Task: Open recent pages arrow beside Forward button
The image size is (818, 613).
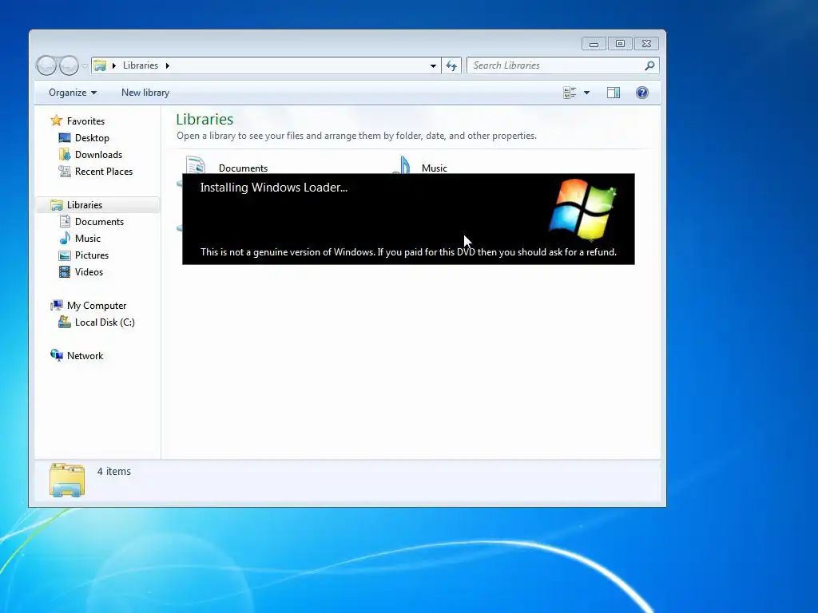Action: (85, 65)
